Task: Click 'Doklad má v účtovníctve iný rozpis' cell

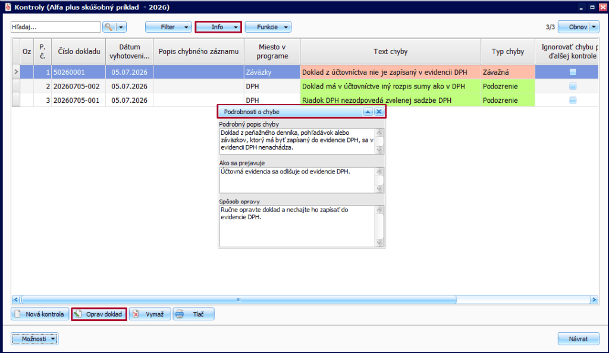Action: click(x=390, y=86)
